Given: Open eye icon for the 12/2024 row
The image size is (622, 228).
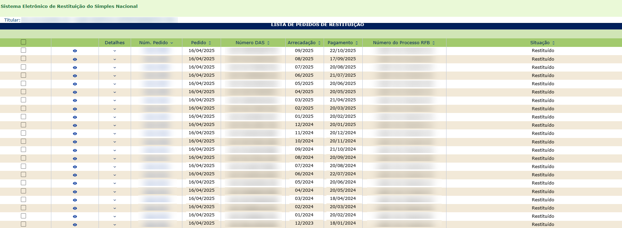Looking at the screenshot, I should (x=75, y=125).
